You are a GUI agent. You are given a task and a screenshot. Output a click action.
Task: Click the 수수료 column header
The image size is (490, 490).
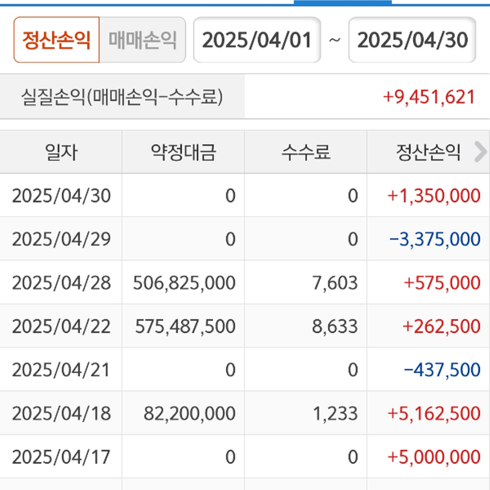[x=306, y=153]
